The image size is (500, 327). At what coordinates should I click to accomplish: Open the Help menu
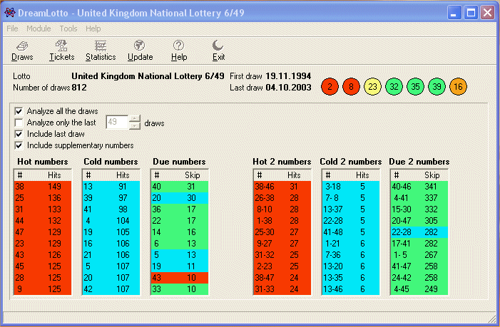pyautogui.click(x=93, y=28)
